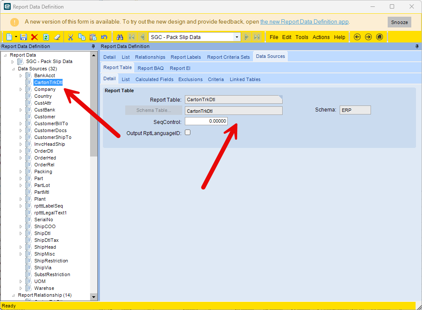Click the green Refresh icon

[x=46, y=37]
